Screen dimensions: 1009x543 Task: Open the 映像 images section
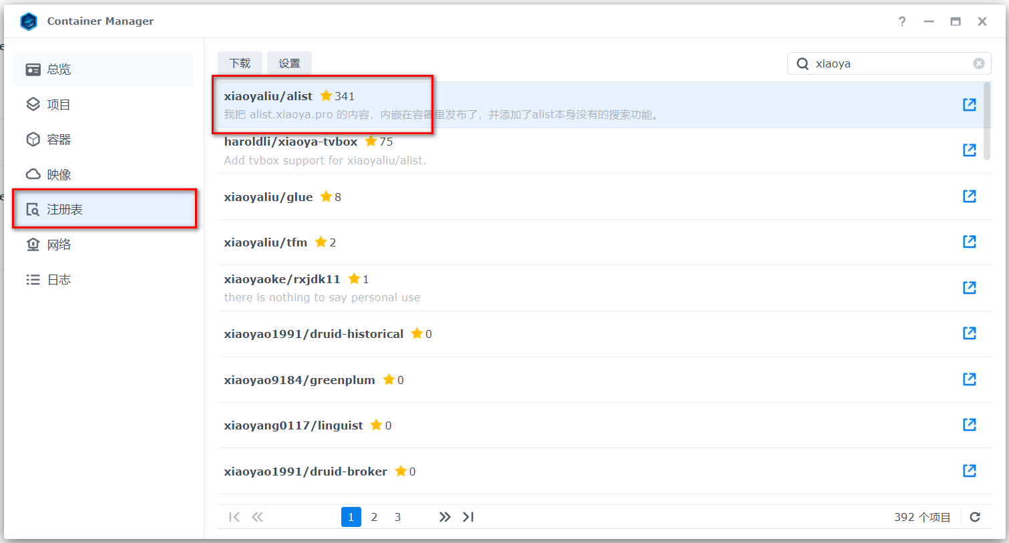coord(59,174)
